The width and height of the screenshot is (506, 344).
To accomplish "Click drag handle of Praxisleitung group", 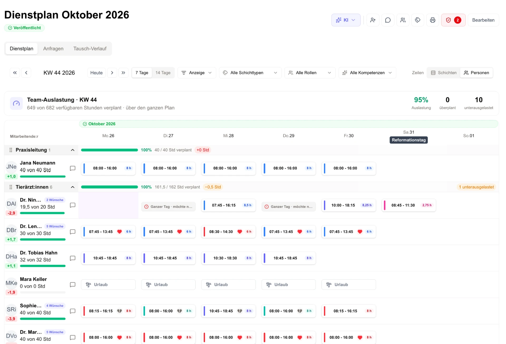I will click(x=11, y=150).
